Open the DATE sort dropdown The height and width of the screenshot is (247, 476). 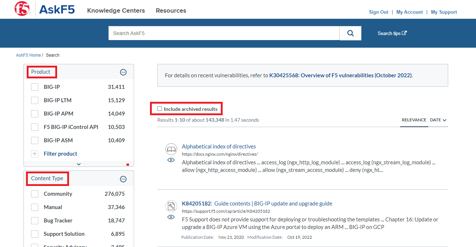click(438, 120)
